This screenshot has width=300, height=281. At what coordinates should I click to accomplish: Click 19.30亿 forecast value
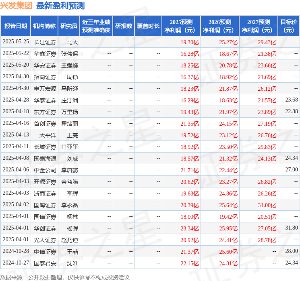tap(190, 42)
